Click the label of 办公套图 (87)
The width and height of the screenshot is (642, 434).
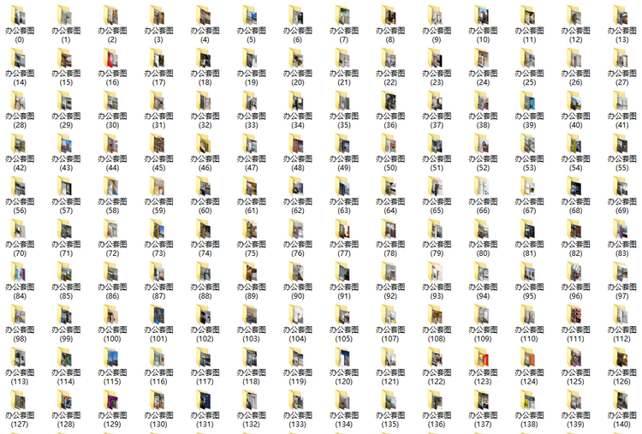(158, 292)
